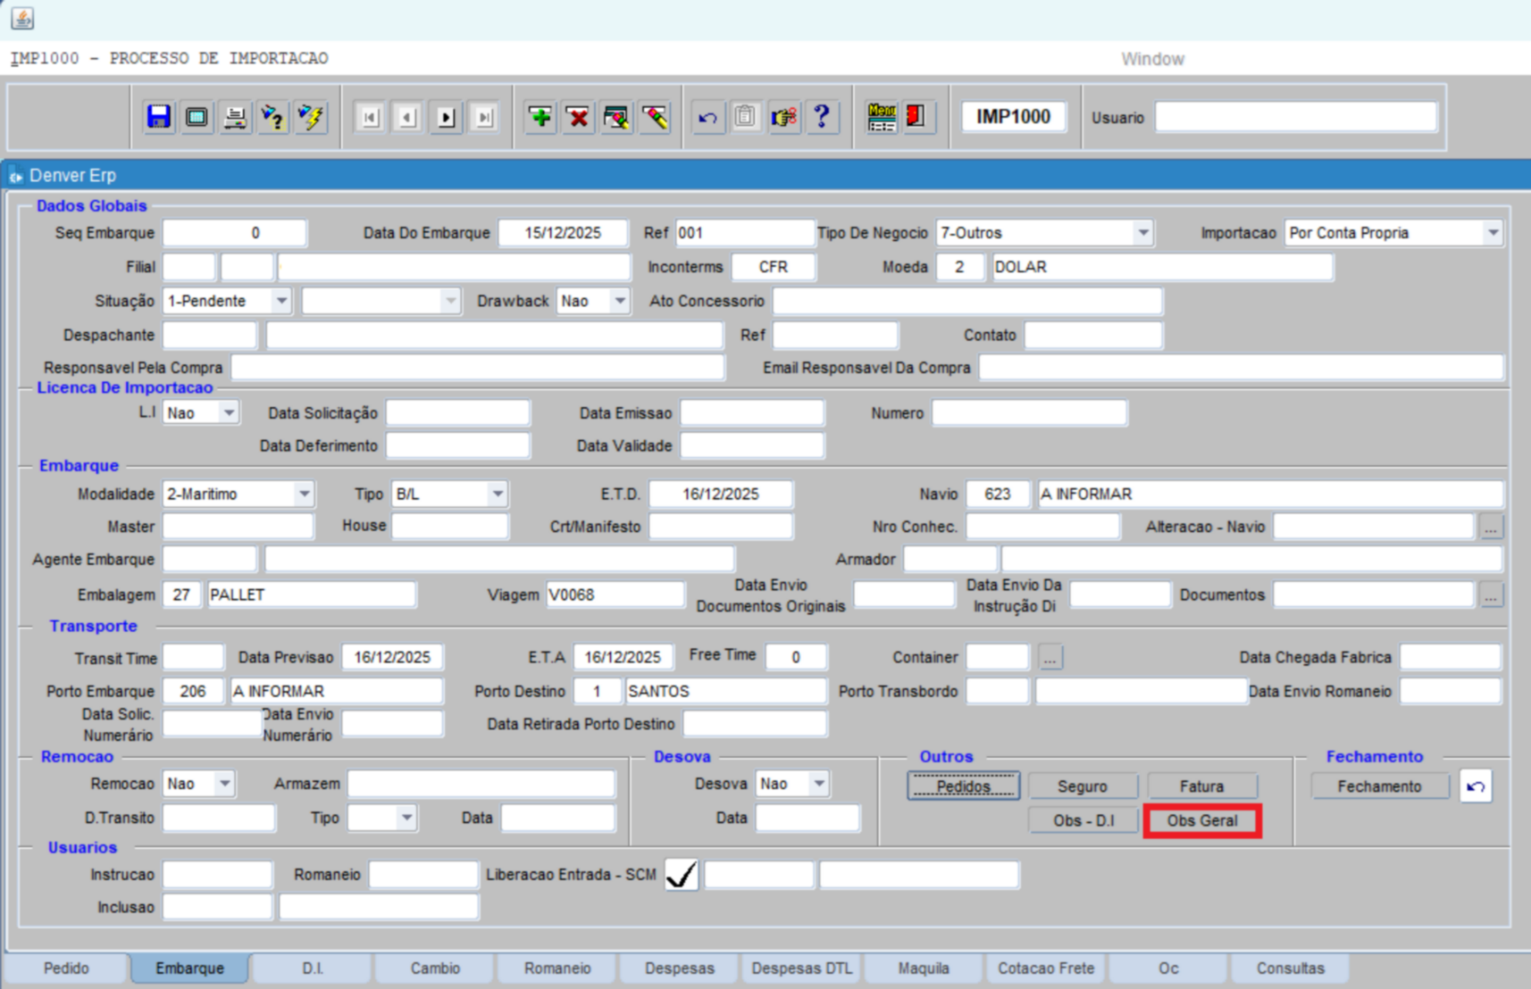Click the ellipsis button next to Container
The image size is (1531, 989).
click(1050, 658)
